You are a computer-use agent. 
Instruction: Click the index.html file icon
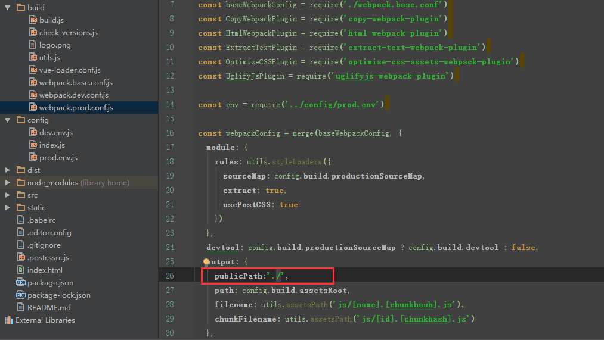tap(21, 270)
